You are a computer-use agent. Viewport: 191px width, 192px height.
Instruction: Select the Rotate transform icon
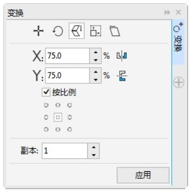(x=58, y=31)
